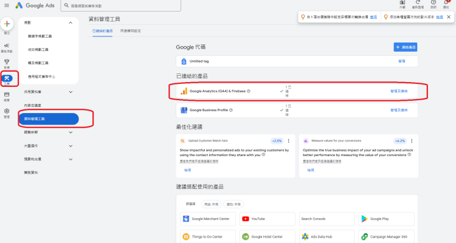Click the help icon beside Google Analytics & Firebase

point(249,91)
